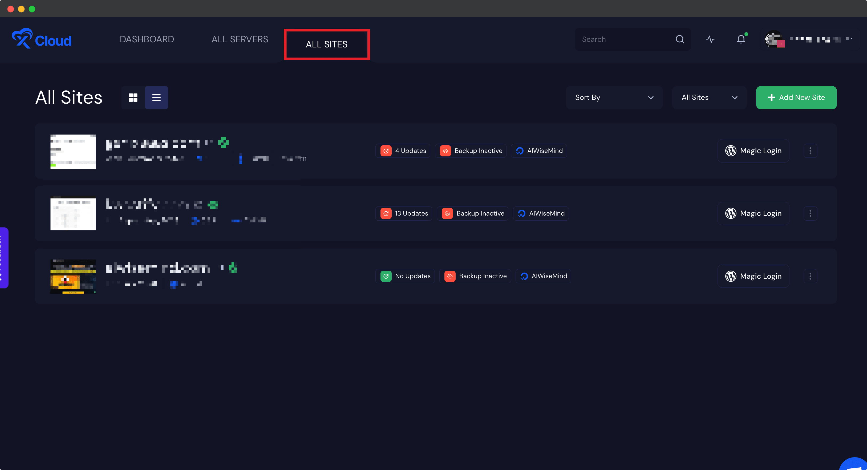This screenshot has width=867, height=470.
Task: Click the search magnifier icon
Action: click(x=679, y=39)
